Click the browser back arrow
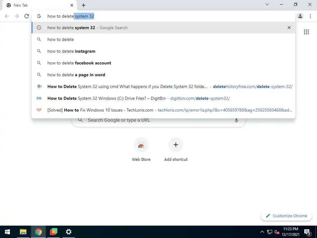This screenshot has width=317, height=238. pyautogui.click(x=7, y=16)
